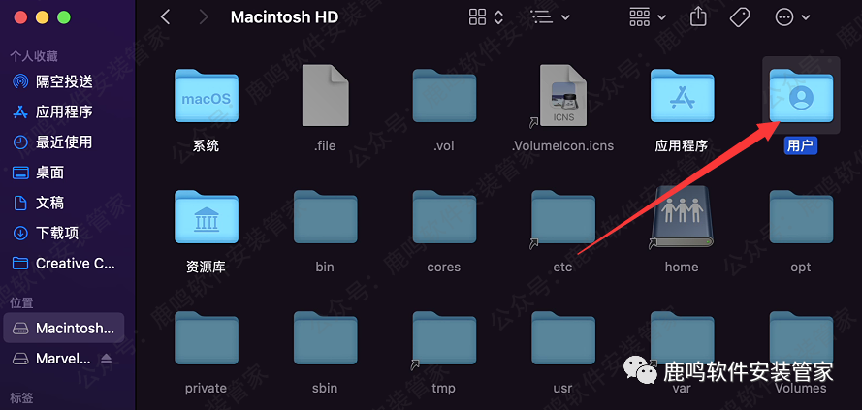Expand the grouping options dropdown

pyautogui.click(x=551, y=17)
